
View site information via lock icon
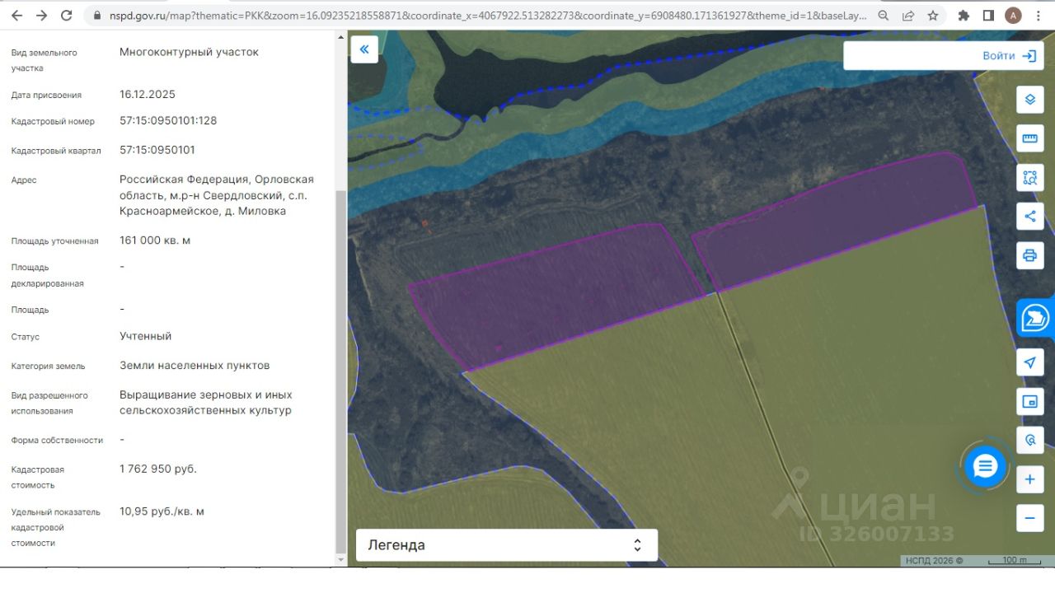(x=96, y=16)
